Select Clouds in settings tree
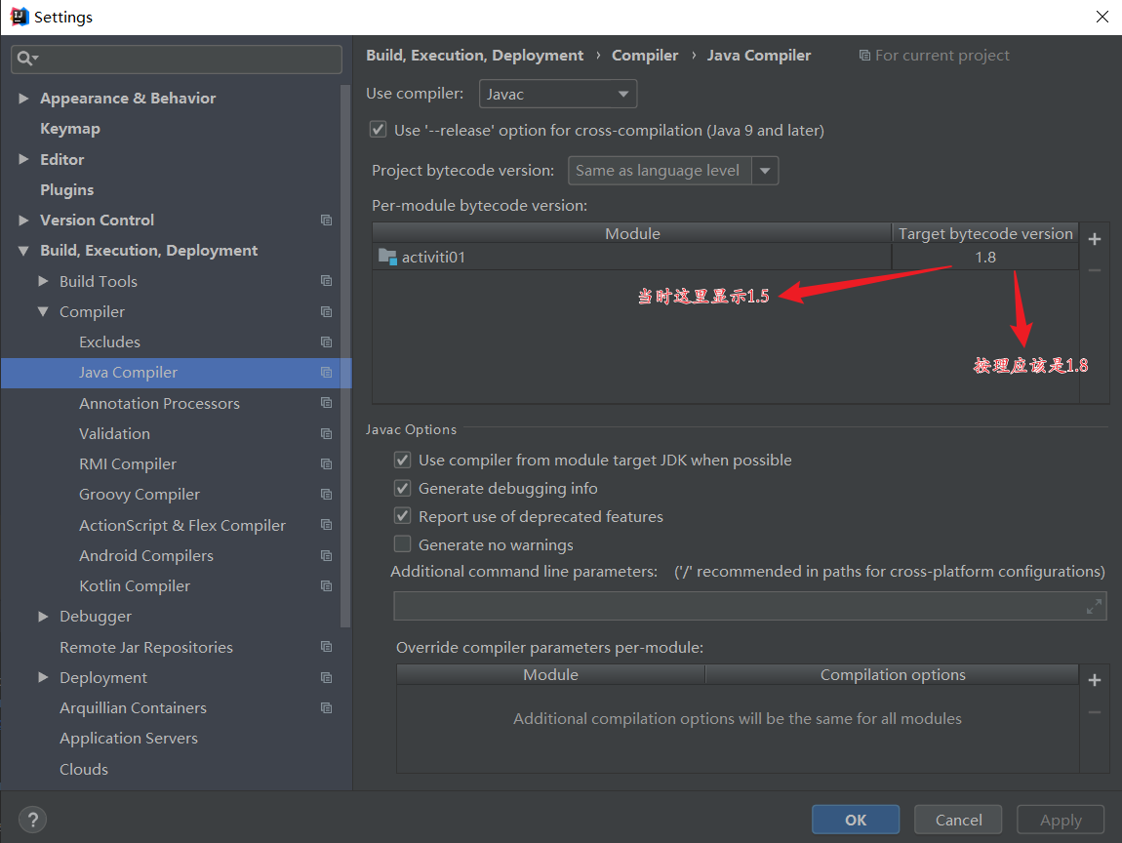 (84, 769)
